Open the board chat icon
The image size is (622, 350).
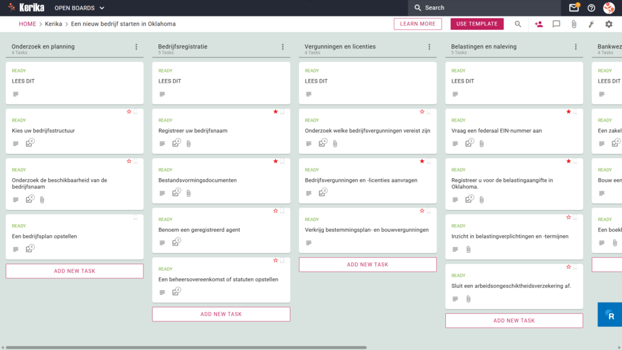click(x=556, y=24)
